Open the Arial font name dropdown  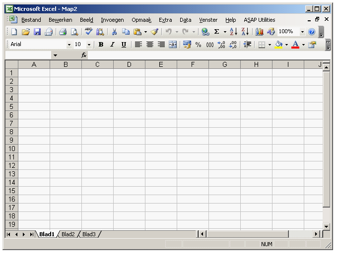69,45
